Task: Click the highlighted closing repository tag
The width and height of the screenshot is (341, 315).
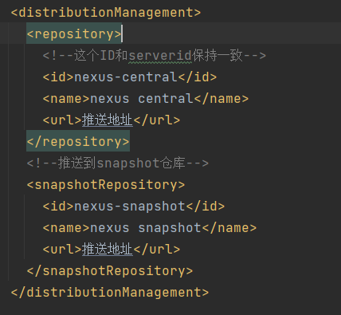Action: click(x=78, y=141)
